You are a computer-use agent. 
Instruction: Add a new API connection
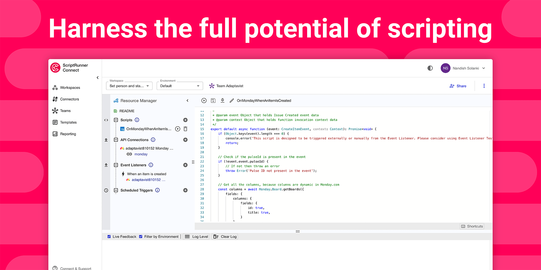coord(185,140)
